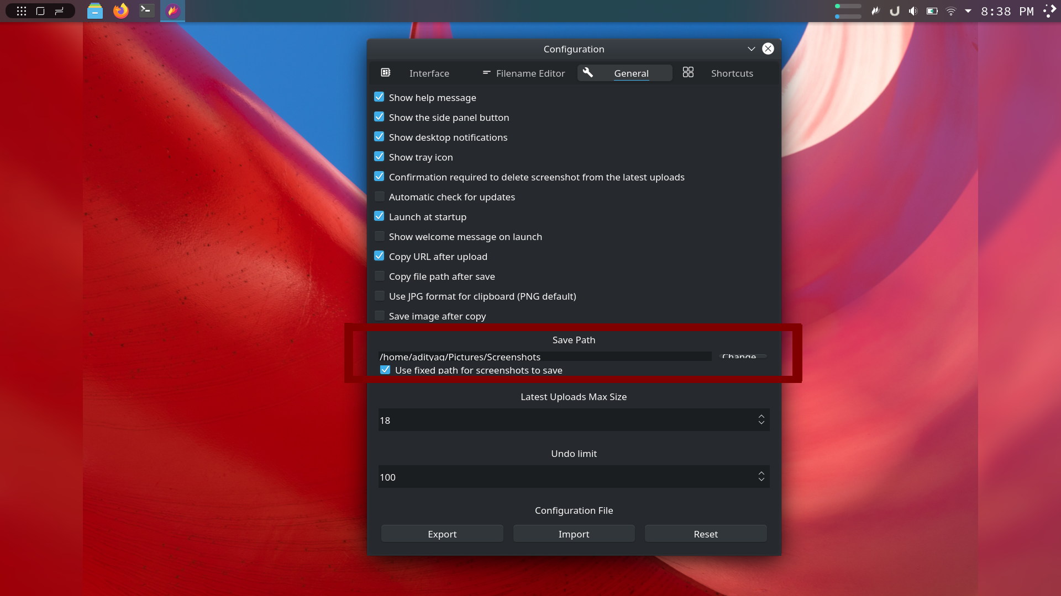
Task: Tick Save image after copy
Action: tap(379, 316)
